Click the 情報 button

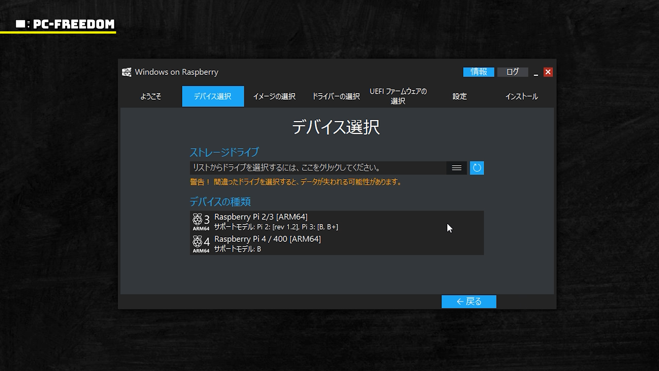478,72
